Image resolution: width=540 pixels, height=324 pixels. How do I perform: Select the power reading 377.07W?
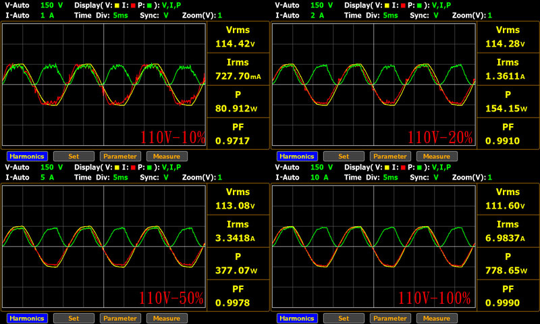pos(236,270)
